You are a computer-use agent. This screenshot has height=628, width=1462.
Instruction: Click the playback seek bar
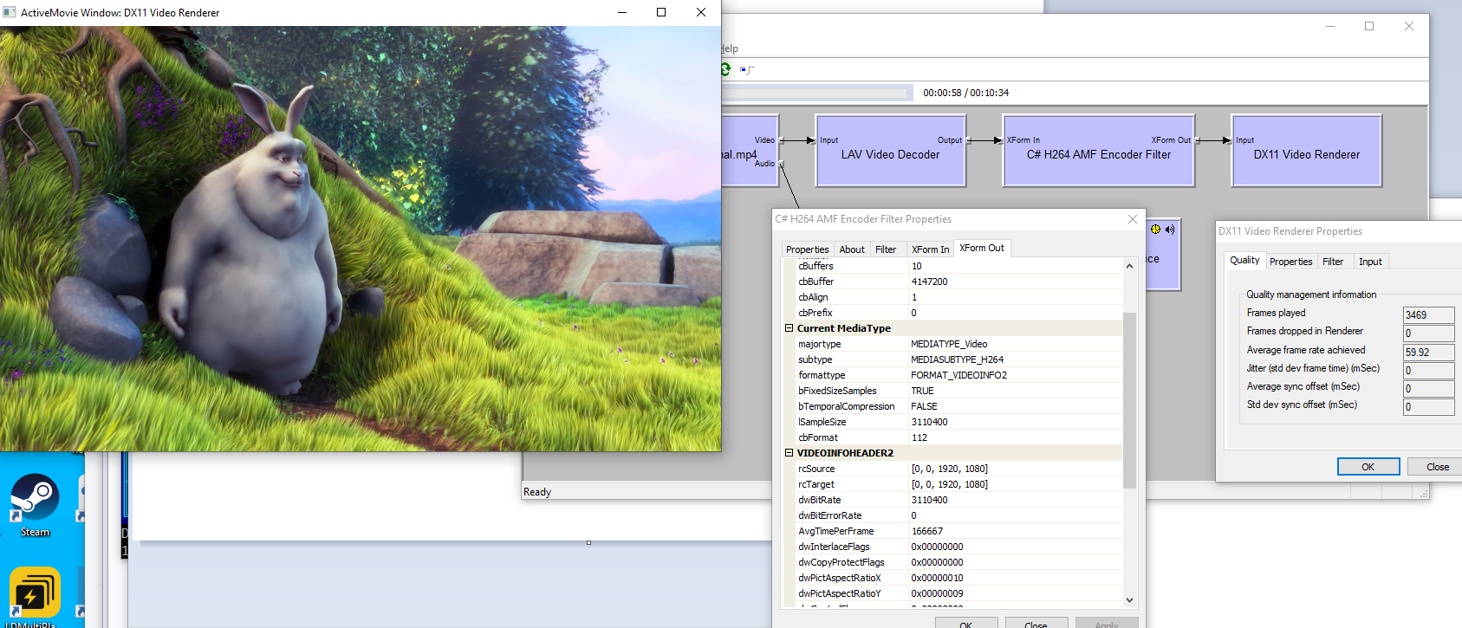tap(815, 93)
